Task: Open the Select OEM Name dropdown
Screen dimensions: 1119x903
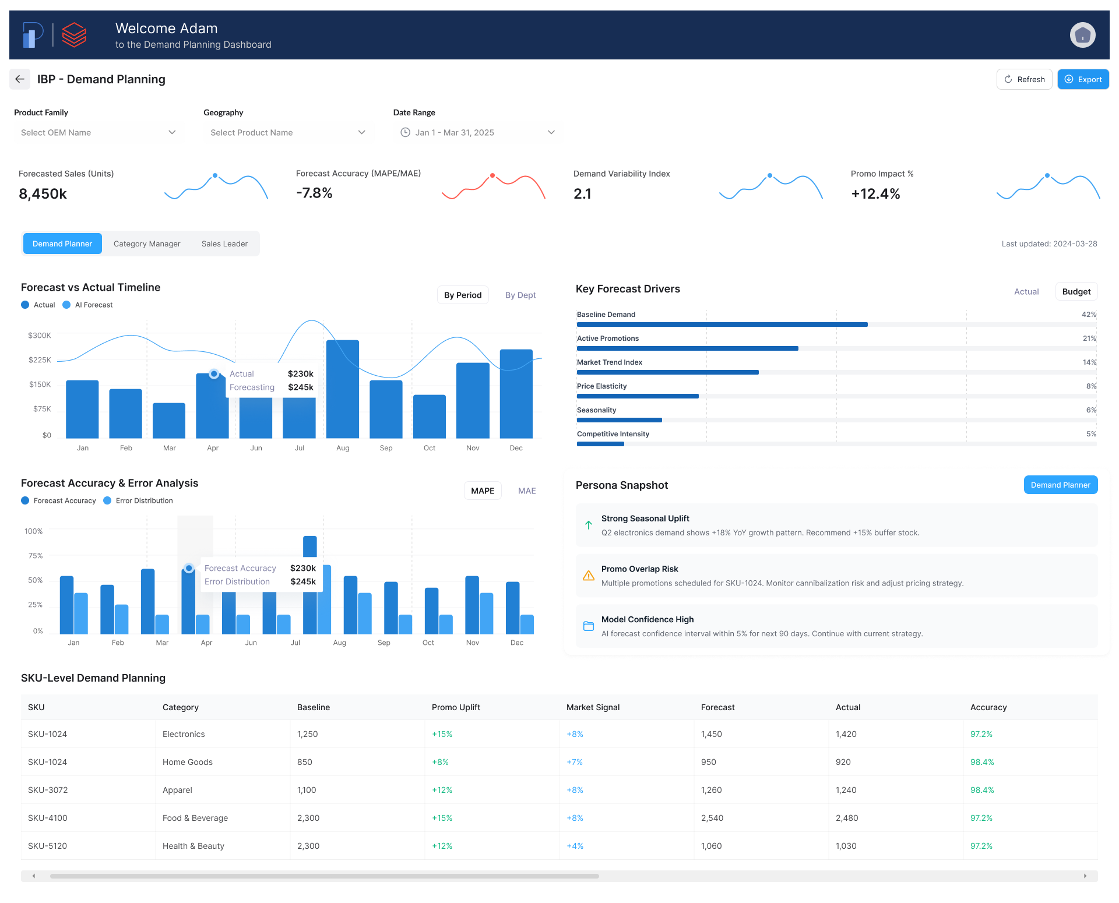Action: (x=99, y=132)
